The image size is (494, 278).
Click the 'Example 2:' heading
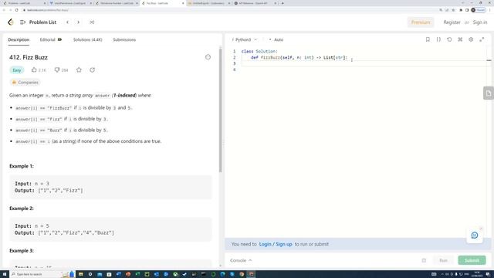[x=22, y=208]
